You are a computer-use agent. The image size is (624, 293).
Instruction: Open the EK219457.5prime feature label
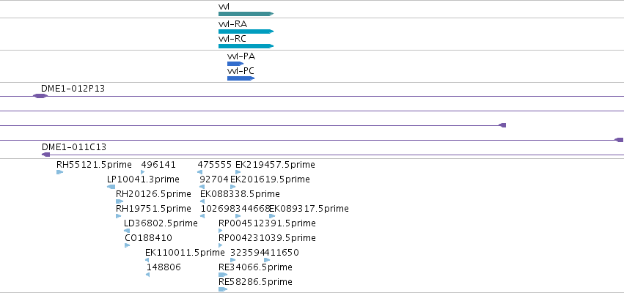point(275,165)
